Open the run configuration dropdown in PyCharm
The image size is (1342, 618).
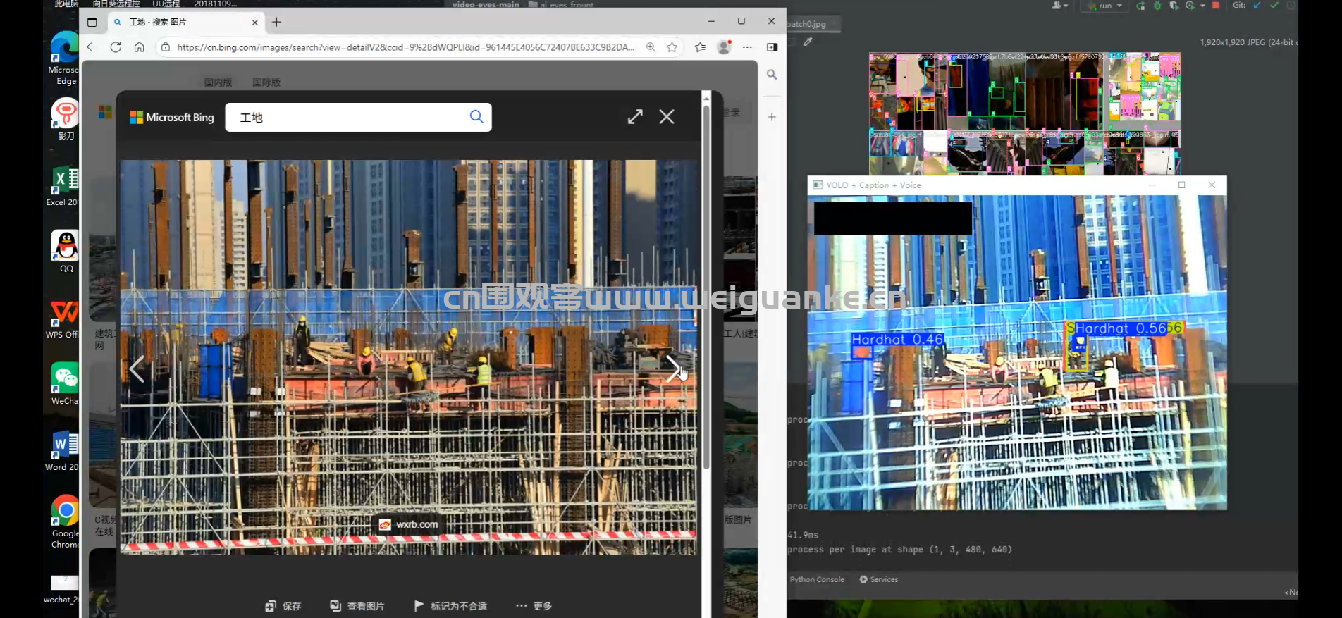pos(1105,6)
